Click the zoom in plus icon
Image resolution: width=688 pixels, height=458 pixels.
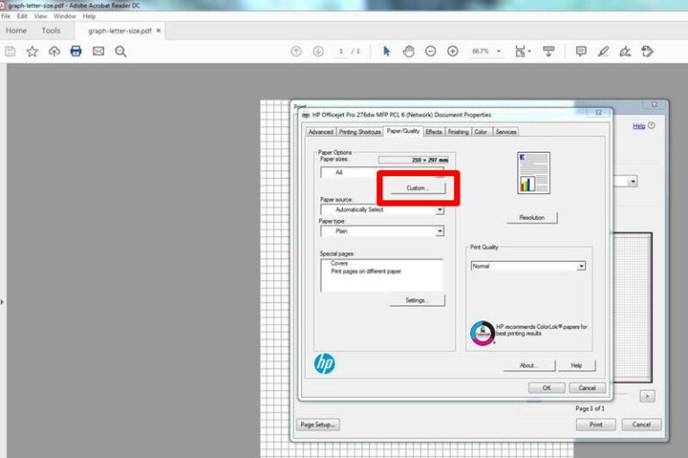[452, 52]
